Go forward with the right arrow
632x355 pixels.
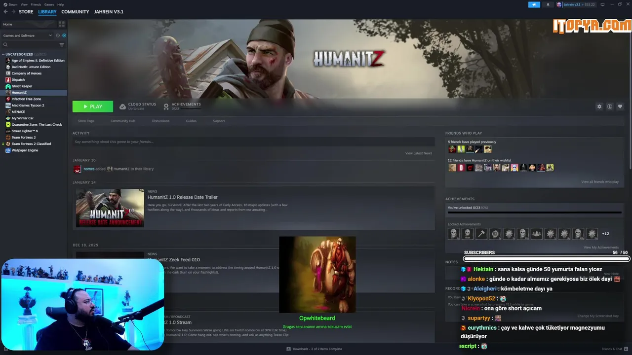tap(13, 12)
